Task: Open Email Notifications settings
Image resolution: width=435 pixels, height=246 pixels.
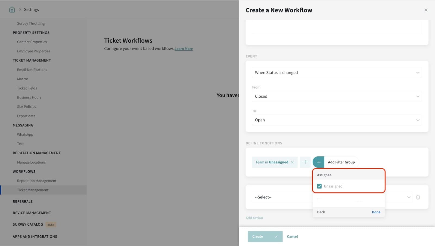Action: click(x=32, y=70)
